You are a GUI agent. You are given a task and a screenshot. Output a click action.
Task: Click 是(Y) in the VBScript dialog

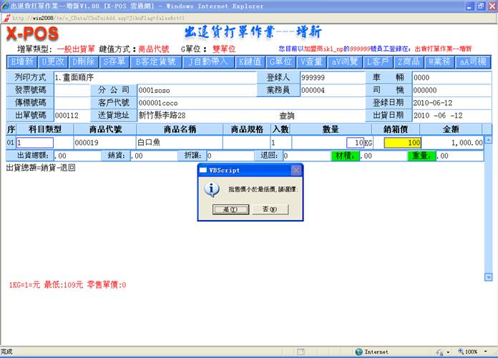pyautogui.click(x=225, y=209)
